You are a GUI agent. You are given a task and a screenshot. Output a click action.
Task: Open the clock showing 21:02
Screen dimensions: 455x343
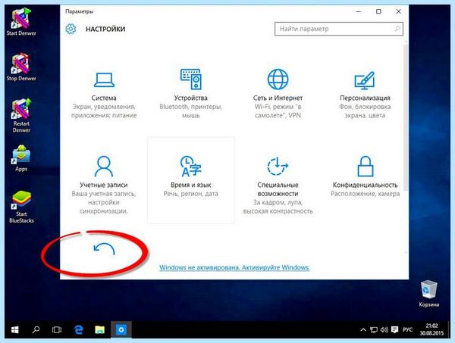click(431, 329)
